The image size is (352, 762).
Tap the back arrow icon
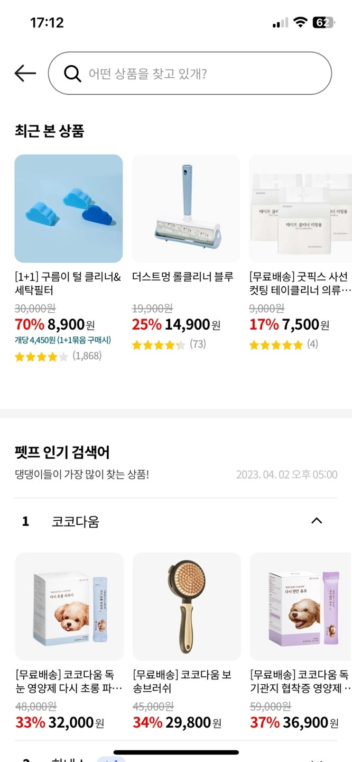pos(25,74)
